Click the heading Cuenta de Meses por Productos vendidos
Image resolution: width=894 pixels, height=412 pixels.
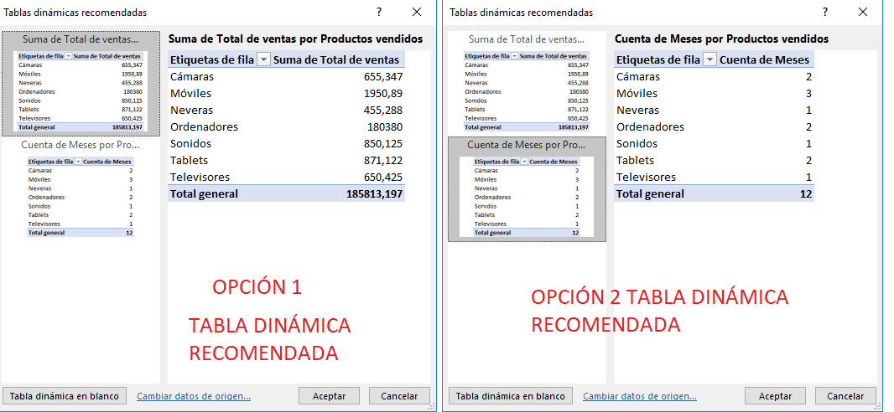[721, 39]
